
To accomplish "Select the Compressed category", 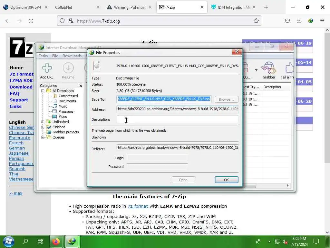I will 68,96.
